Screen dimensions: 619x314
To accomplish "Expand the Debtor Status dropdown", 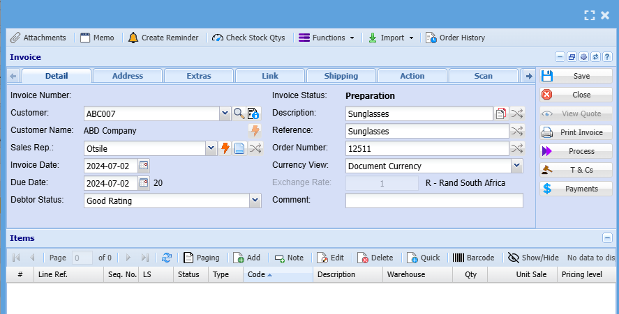I will (255, 201).
